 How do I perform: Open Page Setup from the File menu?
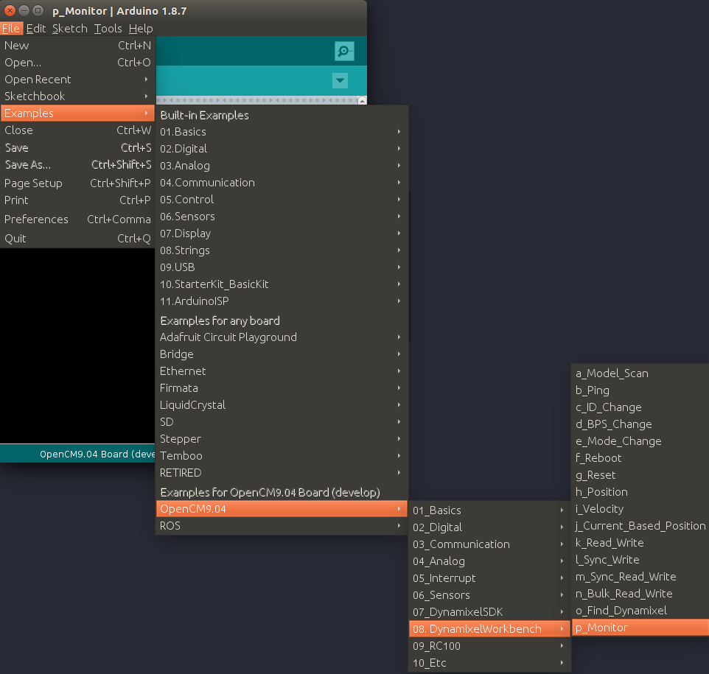pyautogui.click(x=78, y=183)
